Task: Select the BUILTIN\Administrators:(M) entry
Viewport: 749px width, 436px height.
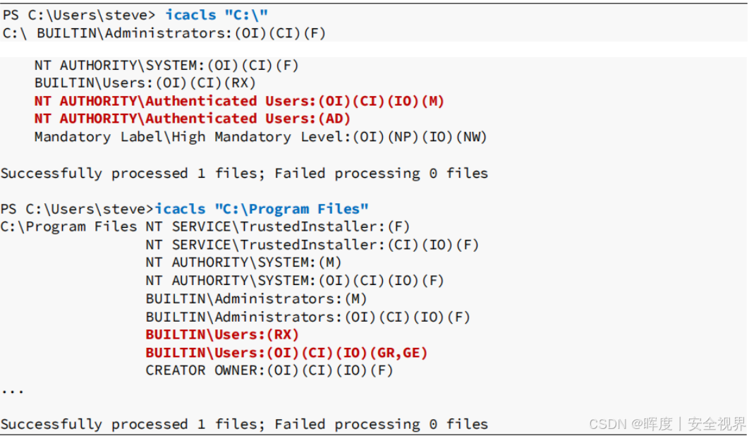Action: 256,298
